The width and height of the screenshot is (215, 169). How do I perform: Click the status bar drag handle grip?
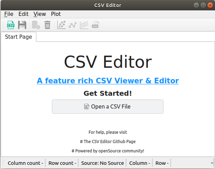pos(3,163)
